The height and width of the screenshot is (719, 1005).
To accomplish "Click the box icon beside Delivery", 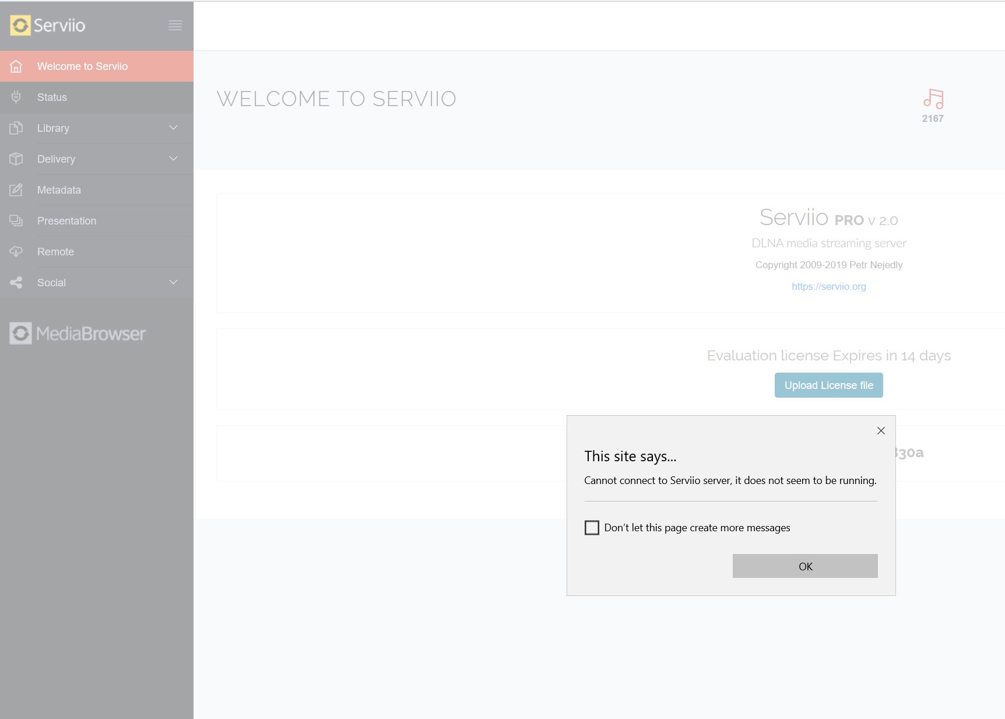I will (x=16, y=159).
